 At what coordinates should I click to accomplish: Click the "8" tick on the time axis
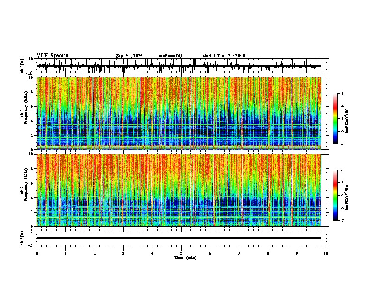268,253
